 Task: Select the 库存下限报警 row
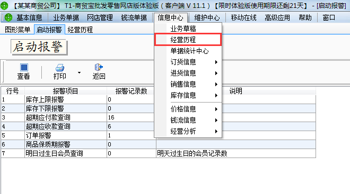tap(158, 108)
